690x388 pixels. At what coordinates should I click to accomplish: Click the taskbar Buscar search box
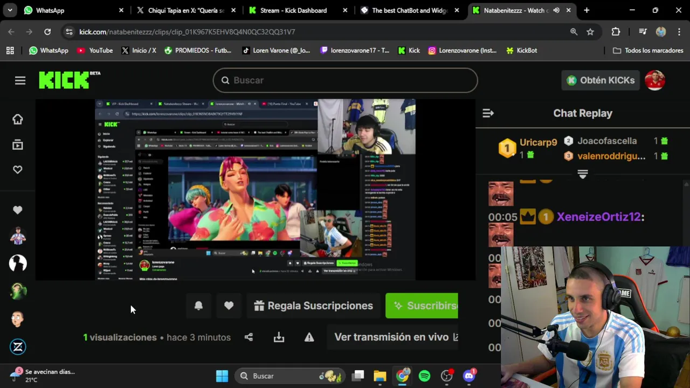pyautogui.click(x=291, y=376)
